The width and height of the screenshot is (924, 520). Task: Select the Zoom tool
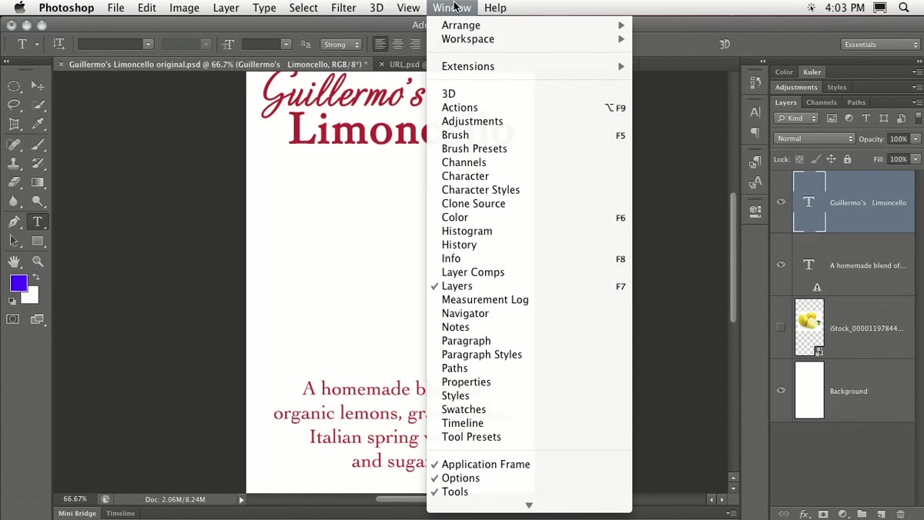coord(38,262)
